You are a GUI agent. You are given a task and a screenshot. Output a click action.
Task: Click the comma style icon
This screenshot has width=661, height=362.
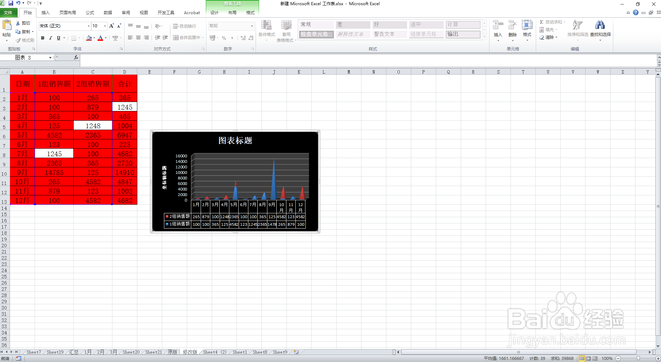232,38
